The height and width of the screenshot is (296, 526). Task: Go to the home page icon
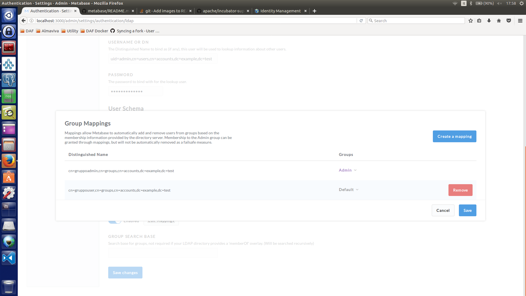coord(499,21)
